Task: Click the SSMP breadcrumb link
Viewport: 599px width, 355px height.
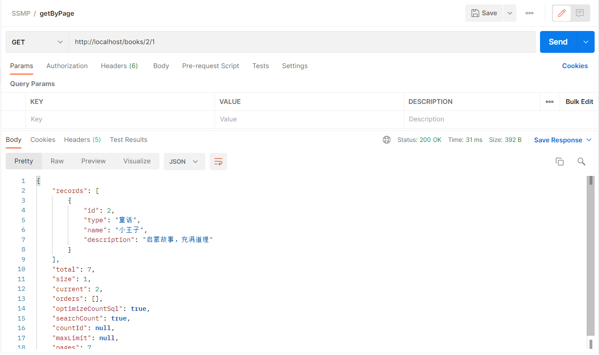Action: 21,14
